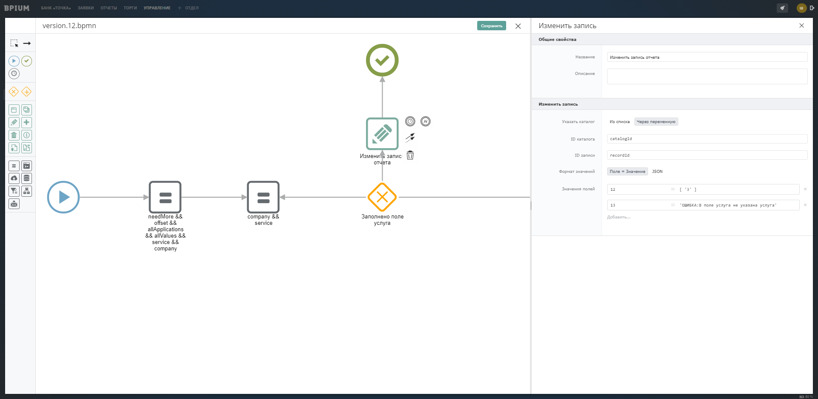Remove field 13 row with its x
The width and height of the screenshot is (818, 399).
[x=805, y=205]
